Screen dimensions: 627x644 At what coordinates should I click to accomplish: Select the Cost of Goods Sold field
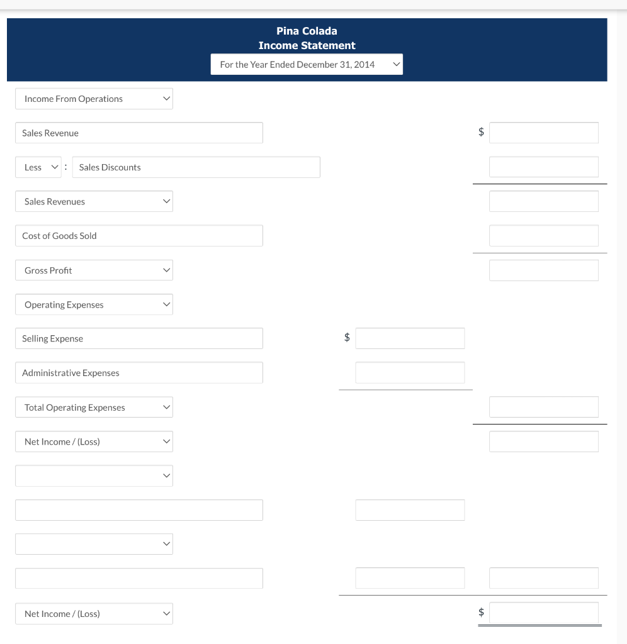(x=138, y=235)
